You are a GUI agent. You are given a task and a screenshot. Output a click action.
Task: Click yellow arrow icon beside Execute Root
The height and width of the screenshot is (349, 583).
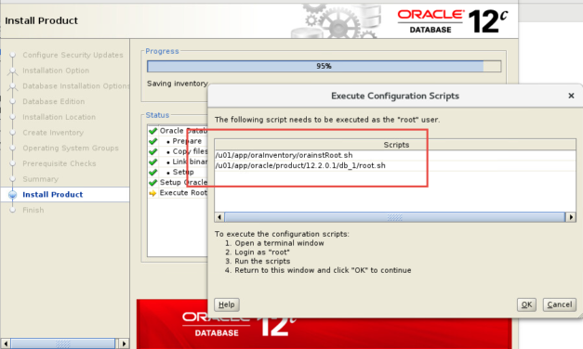(x=152, y=193)
